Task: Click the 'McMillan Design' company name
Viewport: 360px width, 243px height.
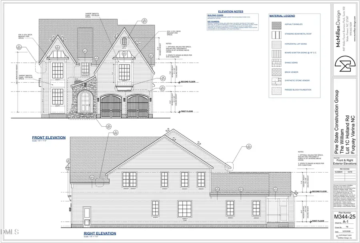Action: pyautogui.click(x=338, y=29)
